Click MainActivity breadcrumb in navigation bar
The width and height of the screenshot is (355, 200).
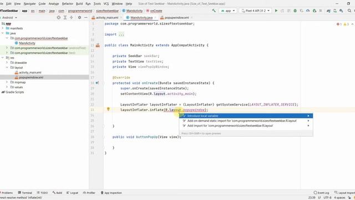[133, 11]
